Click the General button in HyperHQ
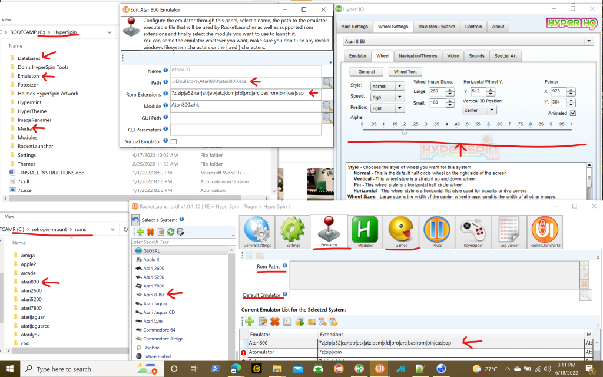This screenshot has width=603, height=377. click(366, 72)
